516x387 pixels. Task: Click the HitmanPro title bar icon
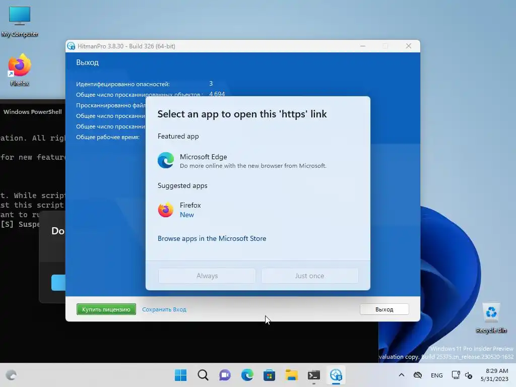[71, 46]
